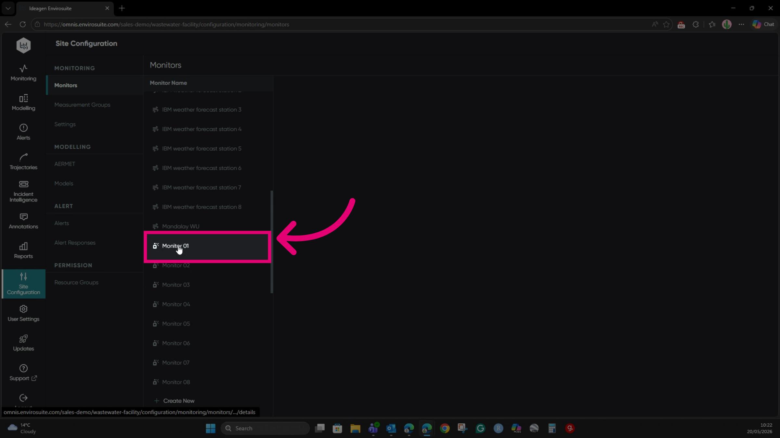This screenshot has width=780, height=438.
Task: Open the browser settings ellipsis menu
Action: (741, 24)
